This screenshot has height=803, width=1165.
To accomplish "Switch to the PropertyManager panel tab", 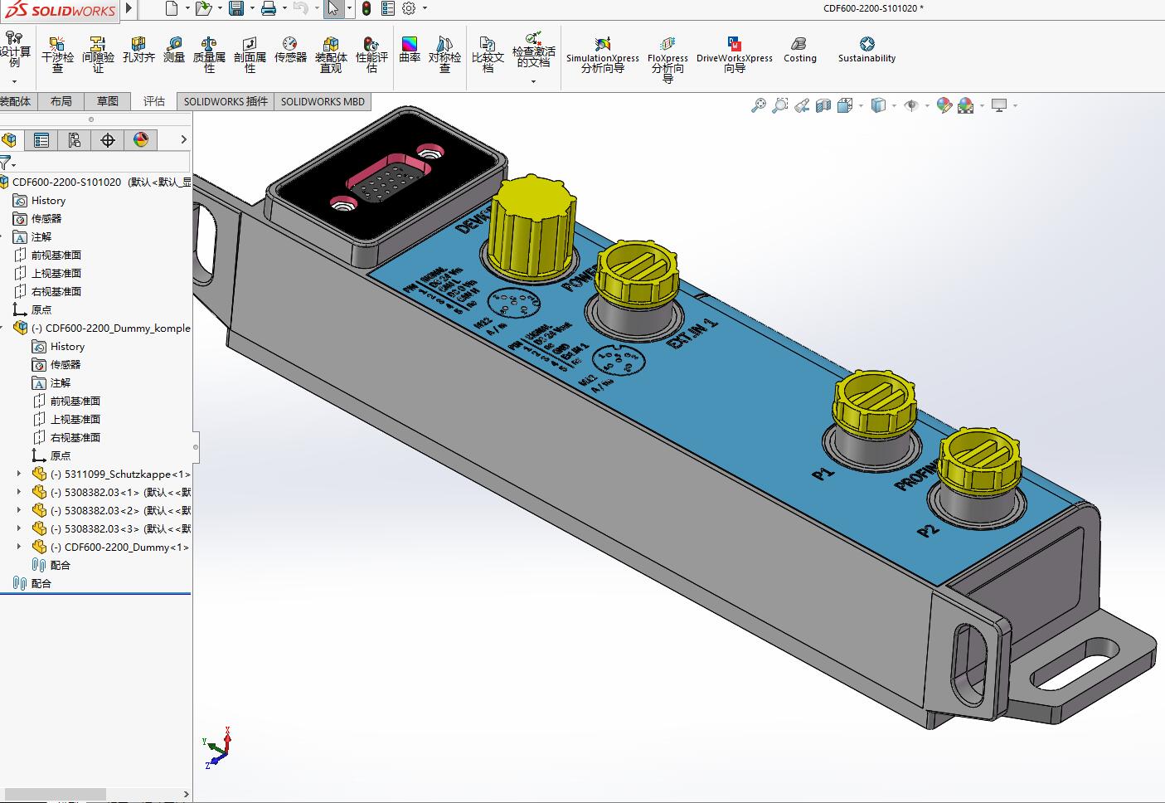I will click(41, 140).
